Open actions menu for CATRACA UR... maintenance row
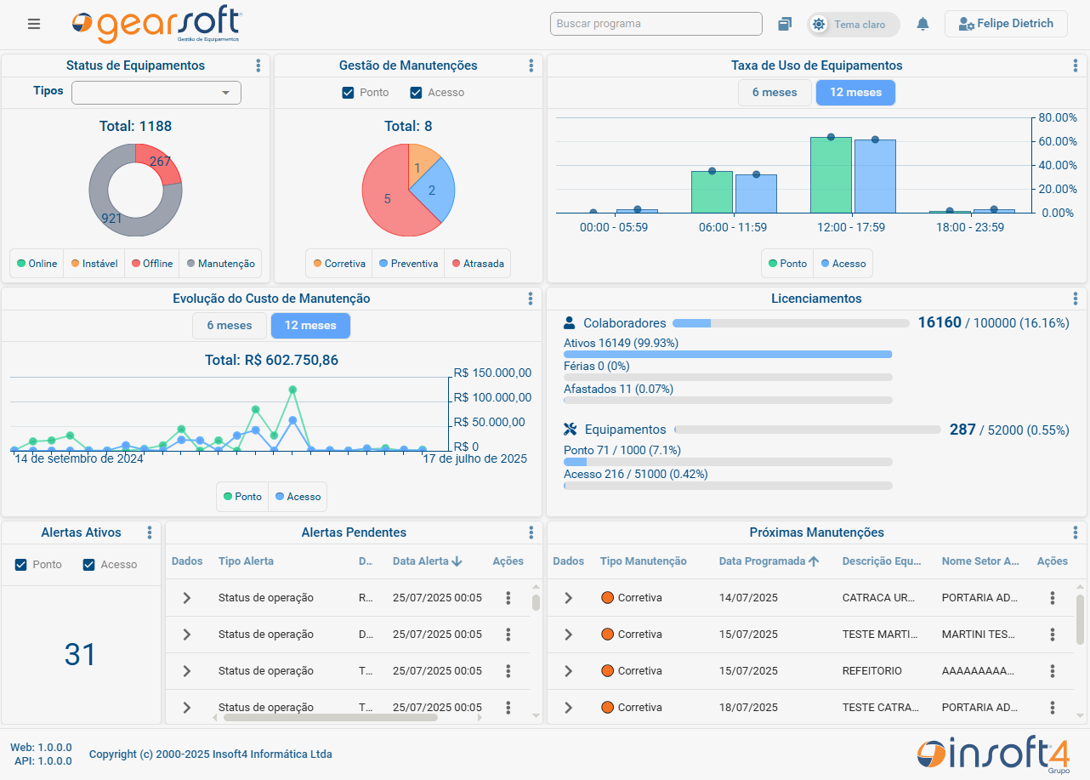The height and width of the screenshot is (780, 1090). click(x=1053, y=598)
